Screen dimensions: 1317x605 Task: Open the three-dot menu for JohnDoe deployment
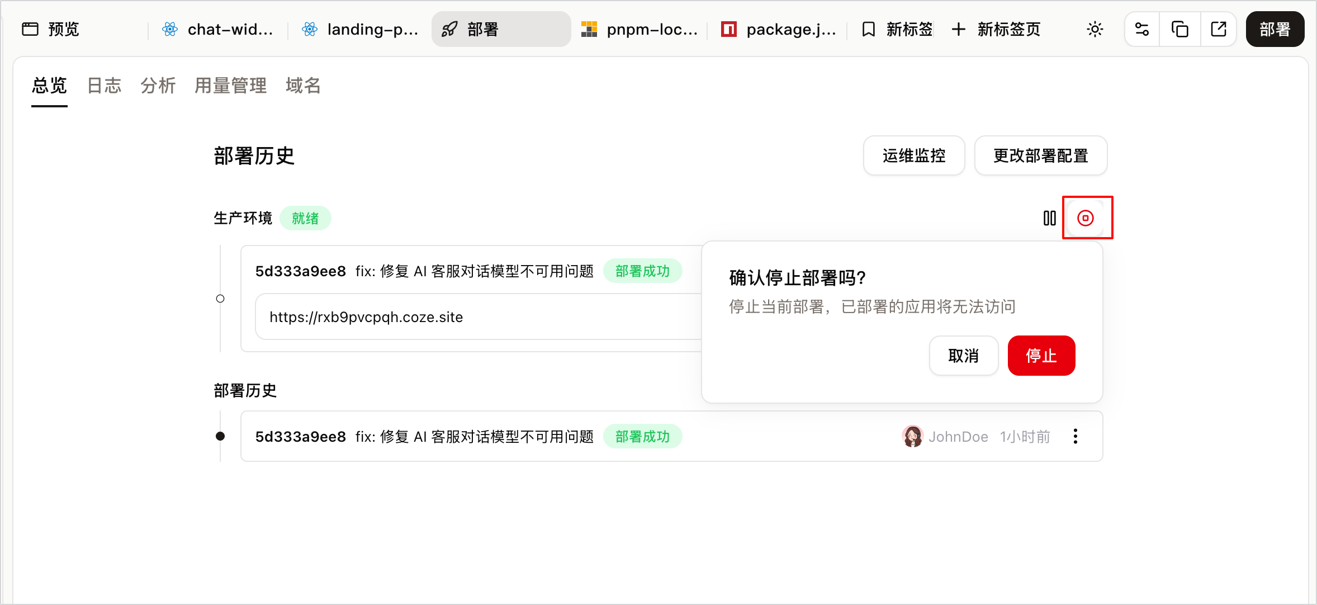click(x=1076, y=436)
